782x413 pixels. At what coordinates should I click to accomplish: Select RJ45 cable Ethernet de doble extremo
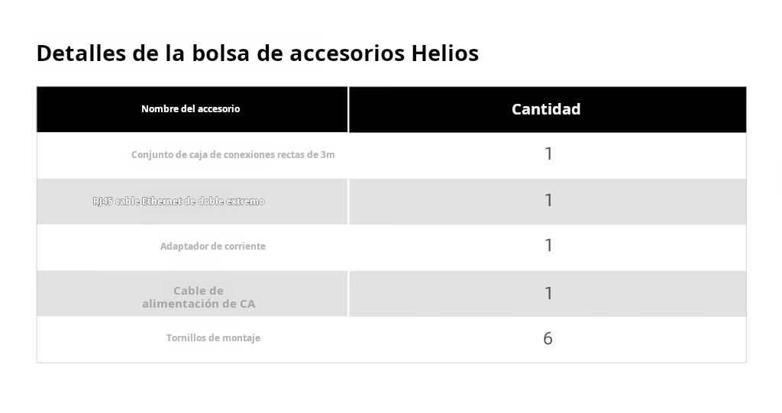click(179, 202)
